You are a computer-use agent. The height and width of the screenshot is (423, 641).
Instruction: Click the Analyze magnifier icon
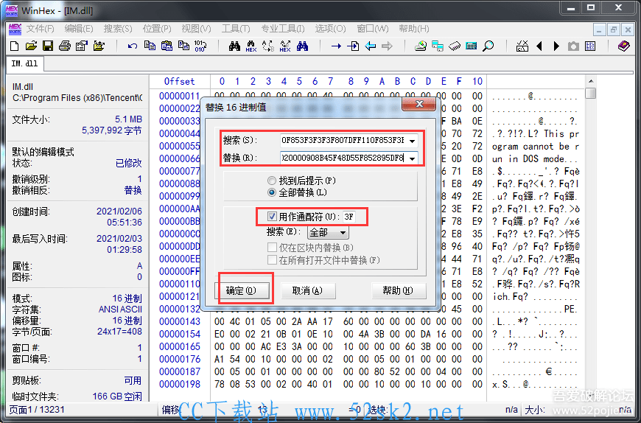pyautogui.click(x=488, y=46)
